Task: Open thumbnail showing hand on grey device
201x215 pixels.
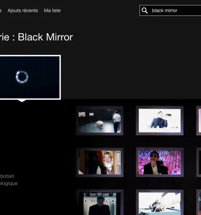Action: click(160, 202)
